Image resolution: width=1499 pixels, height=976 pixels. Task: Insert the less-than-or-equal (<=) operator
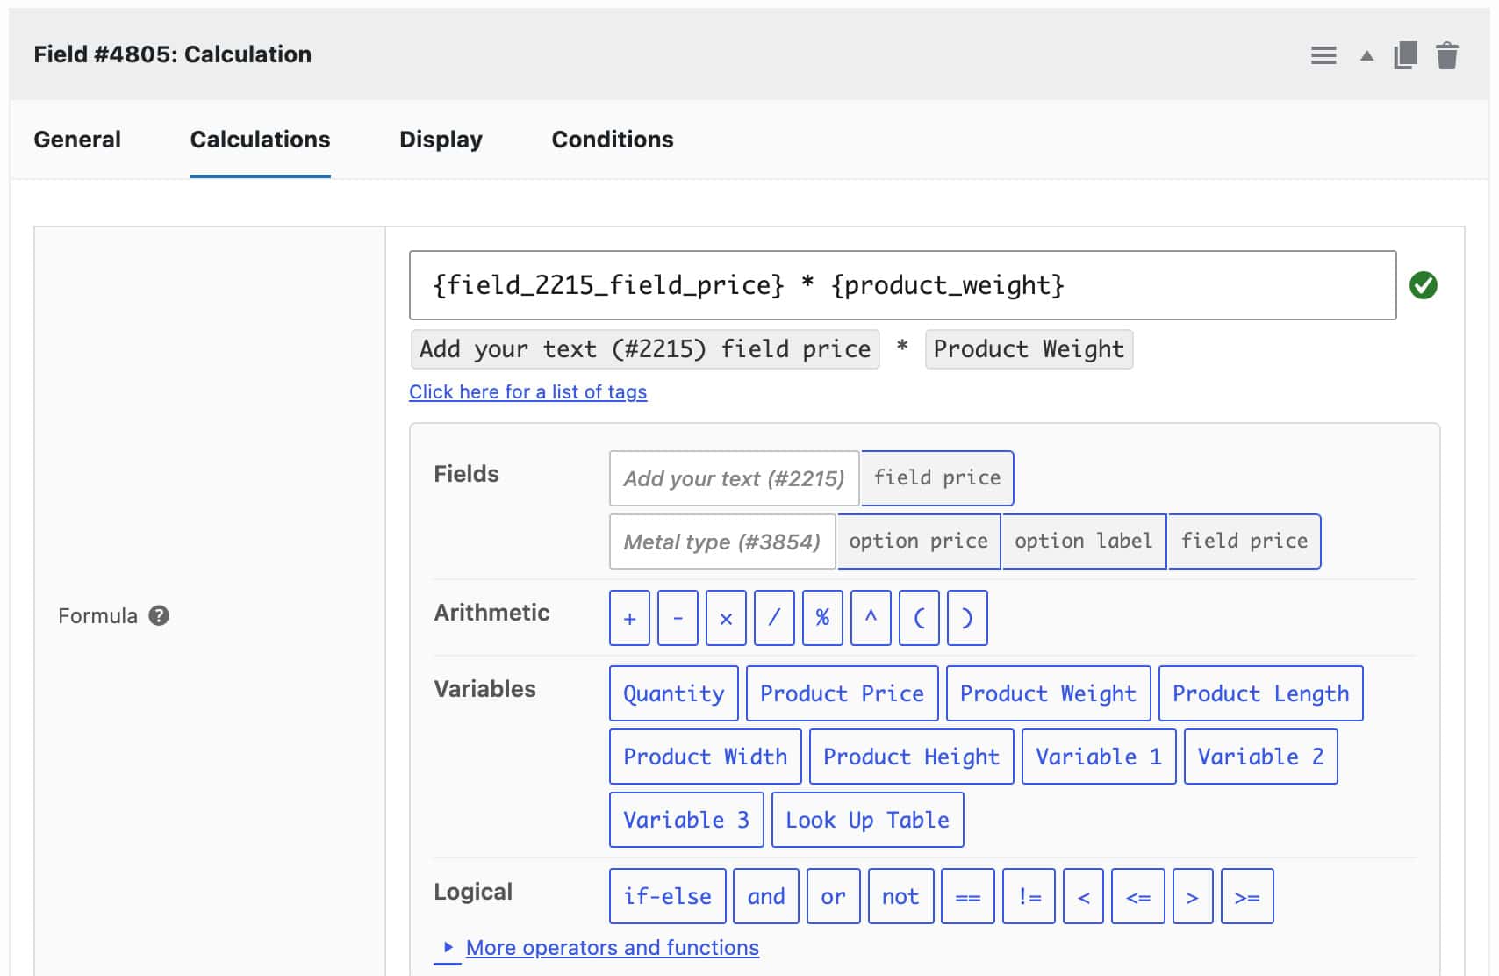click(1137, 896)
